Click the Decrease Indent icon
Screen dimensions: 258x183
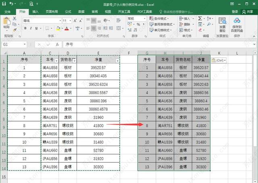pyautogui.click(x=105, y=28)
